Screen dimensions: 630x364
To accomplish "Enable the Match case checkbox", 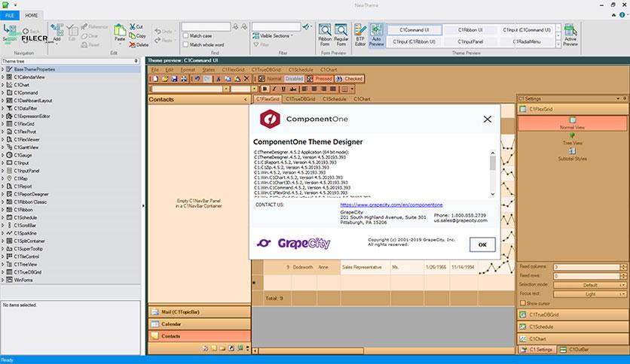I will coord(185,35).
